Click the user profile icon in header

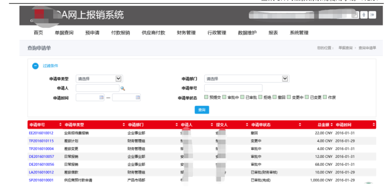364,15
